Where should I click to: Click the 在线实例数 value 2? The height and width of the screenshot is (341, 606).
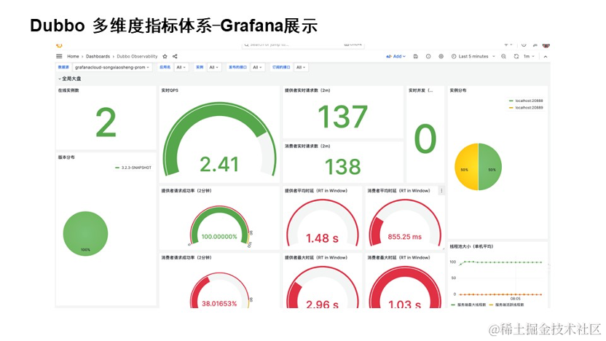(106, 122)
